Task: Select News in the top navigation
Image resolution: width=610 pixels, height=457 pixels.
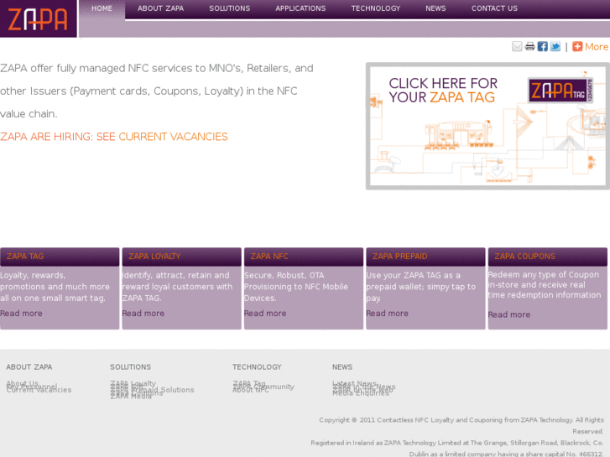Action: pos(435,8)
